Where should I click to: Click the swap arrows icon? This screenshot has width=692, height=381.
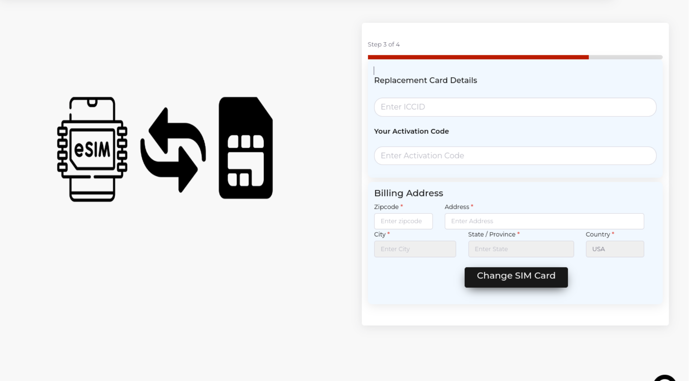pos(173,150)
